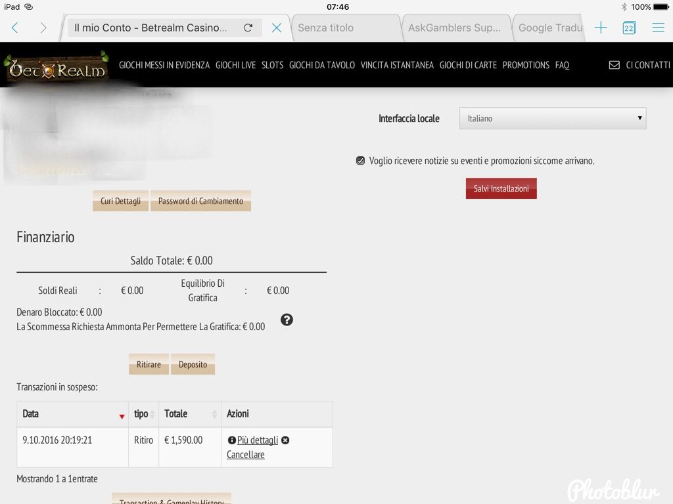Screen dimensions: 673x504
Task: Click the Transaction & Gameplay History button
Action: point(172,499)
